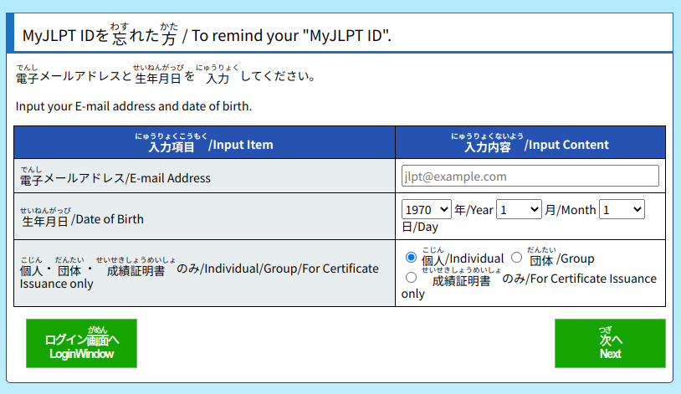The image size is (681, 394).
Task: Go back via the LoginWindow button
Action: [82, 344]
